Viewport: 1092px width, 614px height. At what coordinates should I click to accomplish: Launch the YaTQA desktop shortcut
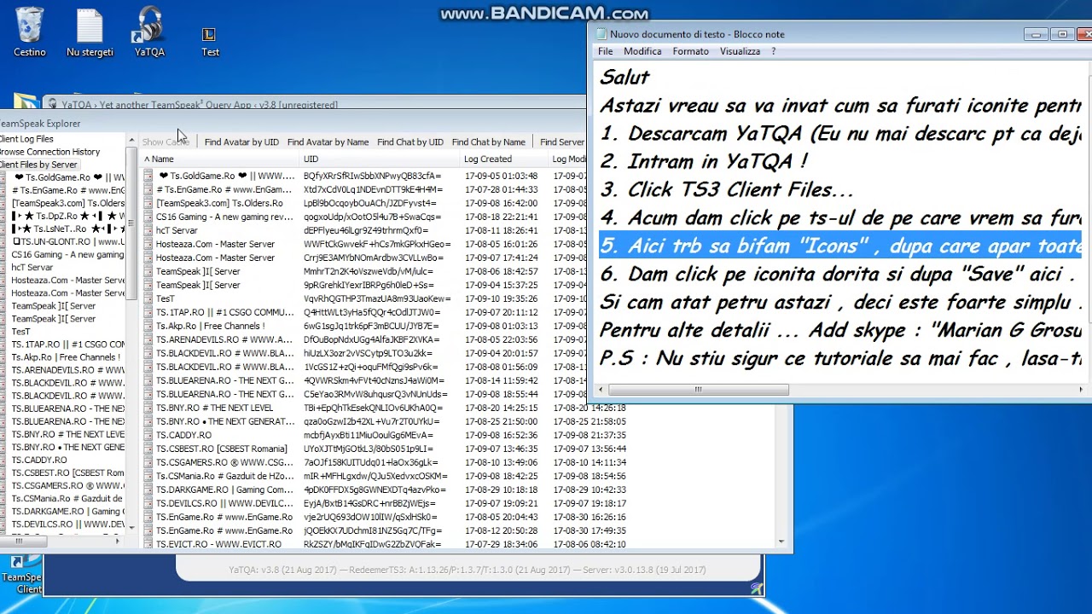149,32
